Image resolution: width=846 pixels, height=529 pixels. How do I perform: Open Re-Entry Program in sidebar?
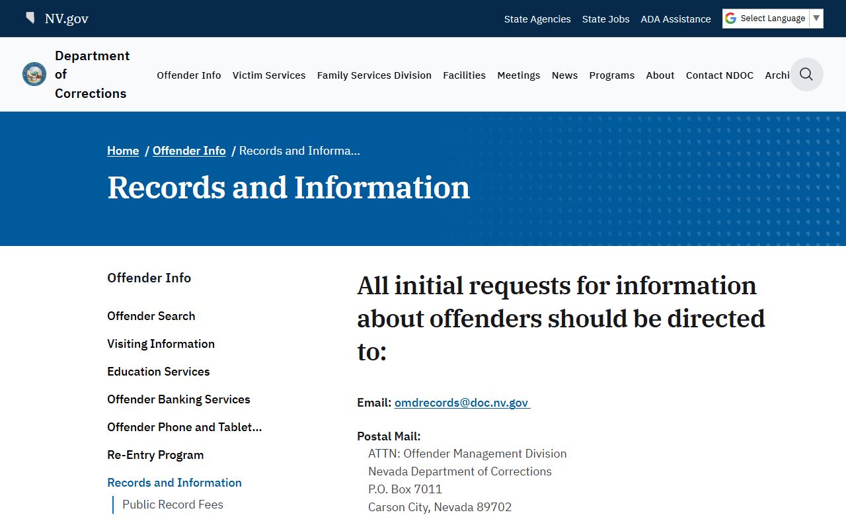click(x=155, y=455)
